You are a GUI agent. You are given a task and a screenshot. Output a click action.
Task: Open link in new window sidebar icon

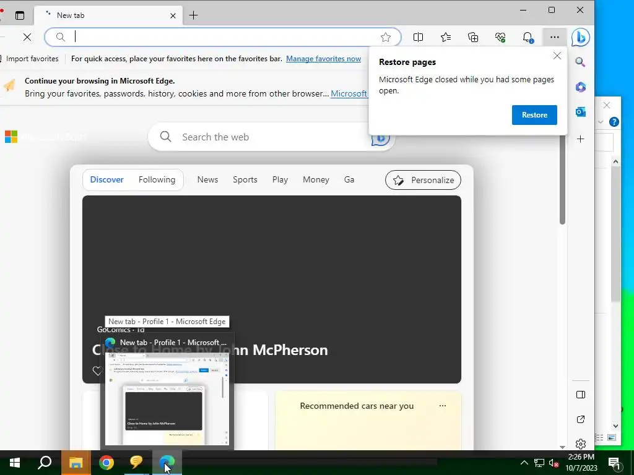(x=581, y=419)
